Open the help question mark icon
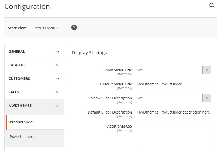The image size is (217, 151). click(x=74, y=28)
